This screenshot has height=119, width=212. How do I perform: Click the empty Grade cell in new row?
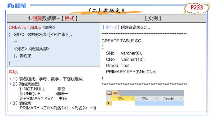point(171,103)
